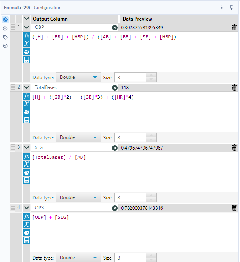
Task: Increase the Size value for TotalBases
Action: point(151,135)
